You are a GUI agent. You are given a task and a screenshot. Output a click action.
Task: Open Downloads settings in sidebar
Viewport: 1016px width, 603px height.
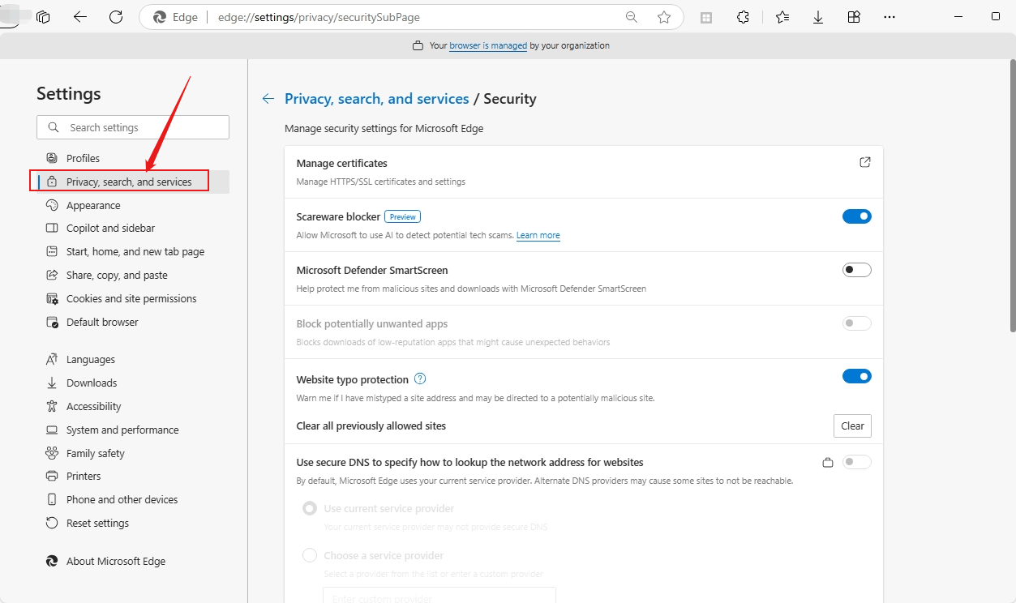pos(133,383)
